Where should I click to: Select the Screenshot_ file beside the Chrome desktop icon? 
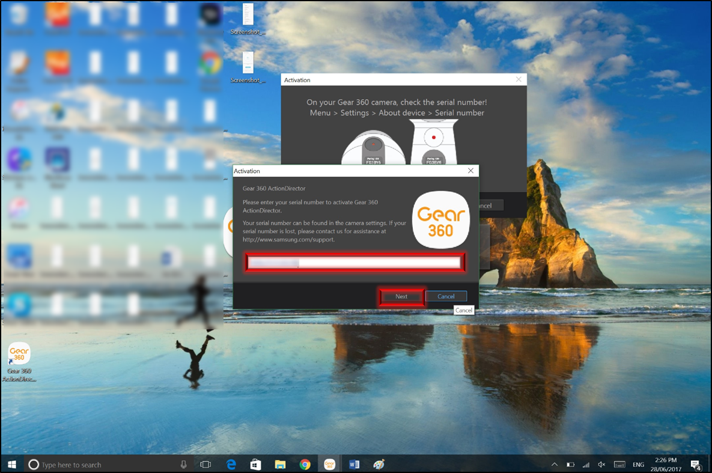point(248,67)
